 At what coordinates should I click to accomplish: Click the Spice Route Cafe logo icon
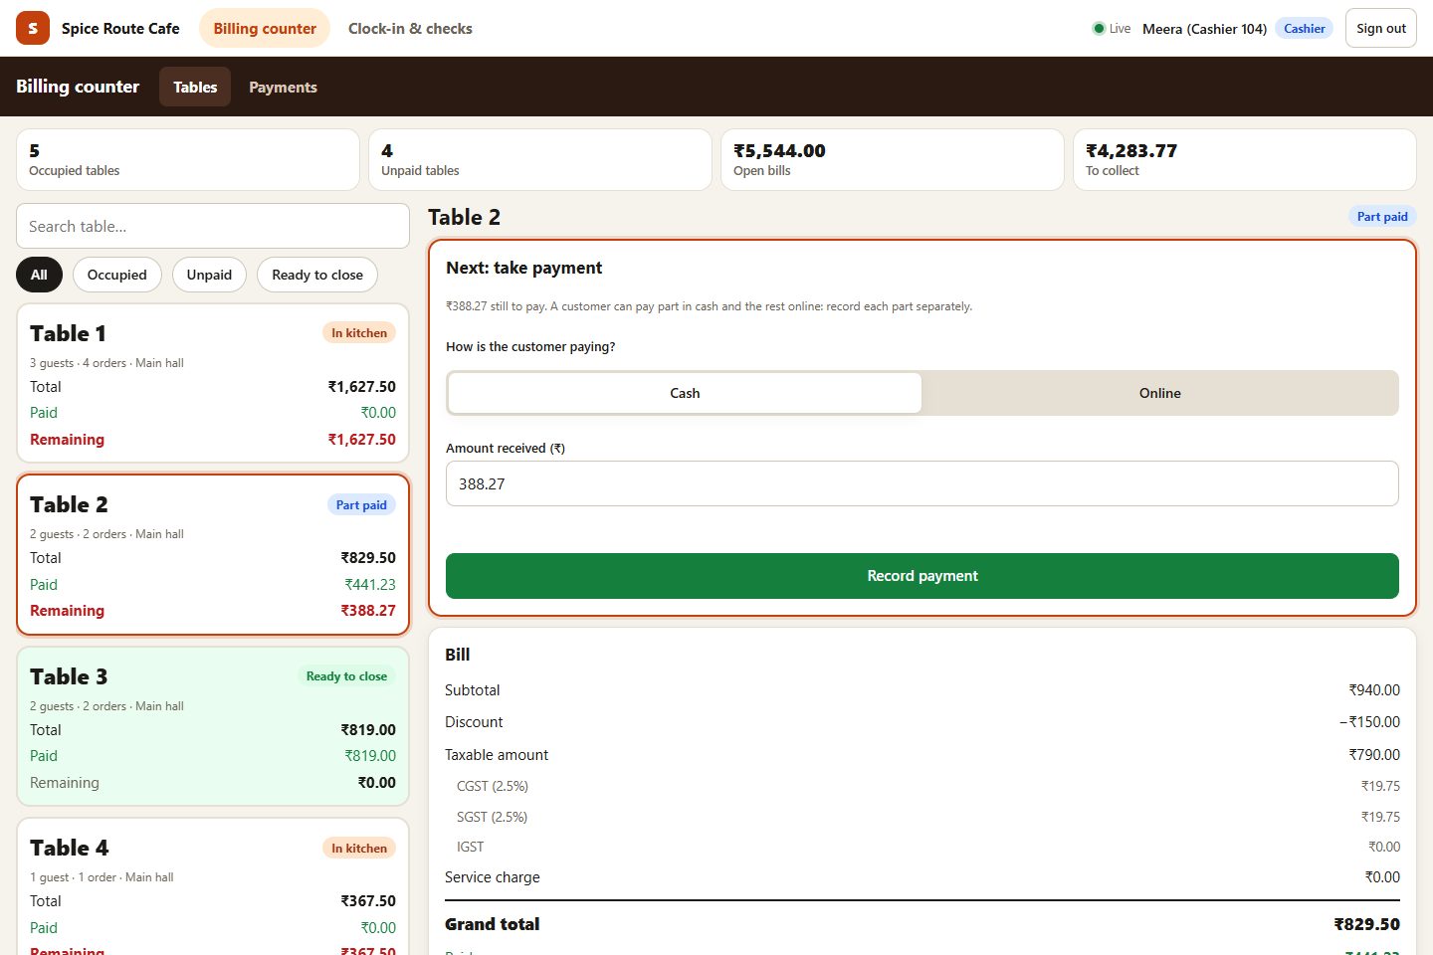33,28
